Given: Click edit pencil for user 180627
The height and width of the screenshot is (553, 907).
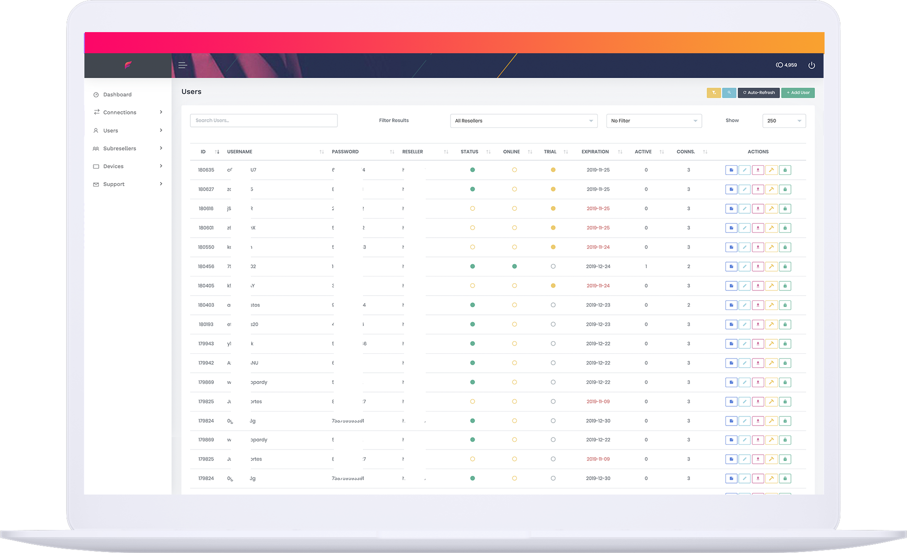Looking at the screenshot, I should [x=744, y=189].
